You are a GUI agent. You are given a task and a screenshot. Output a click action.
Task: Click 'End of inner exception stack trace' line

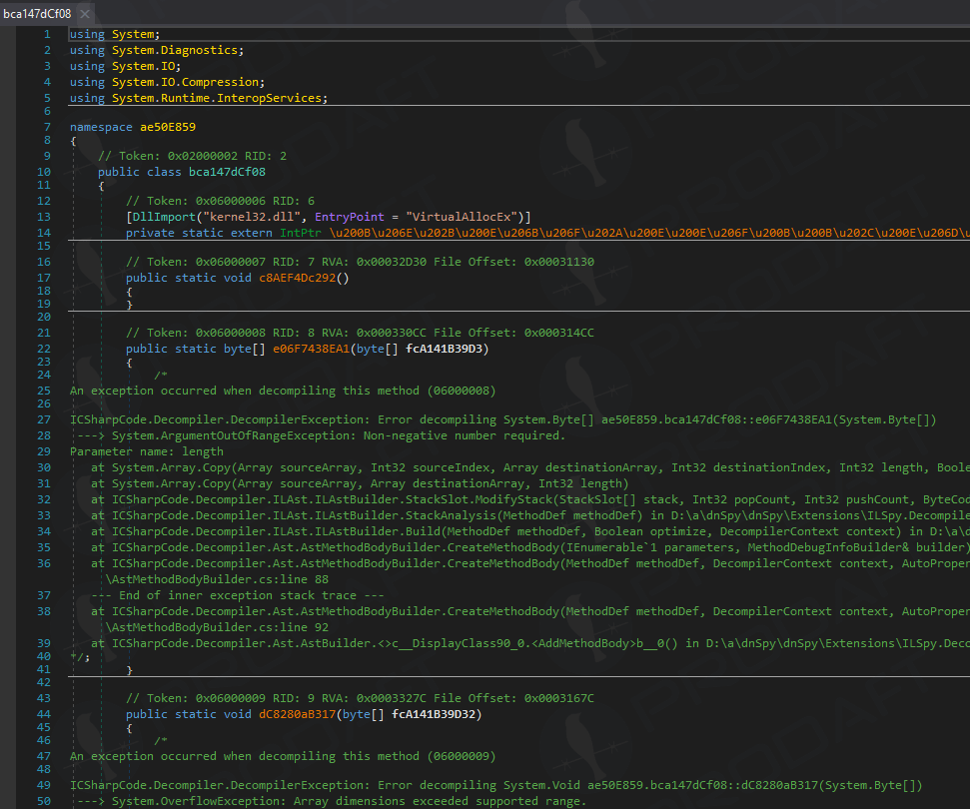[x=238, y=595]
